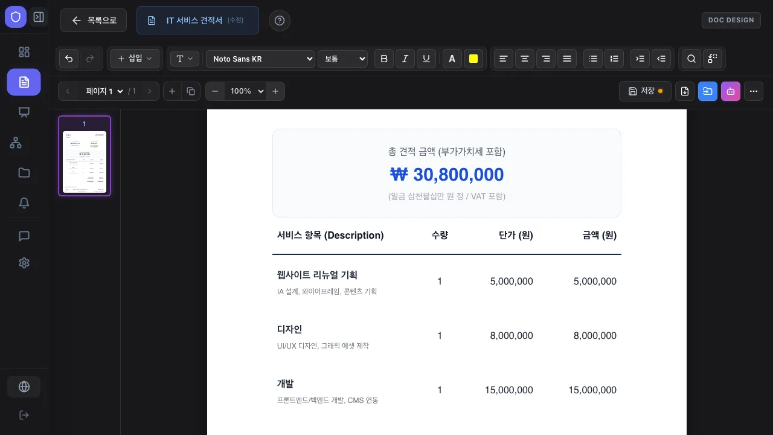Open the font size dropdown showing 보통
Screen dimensions: 773x435
(342, 59)
